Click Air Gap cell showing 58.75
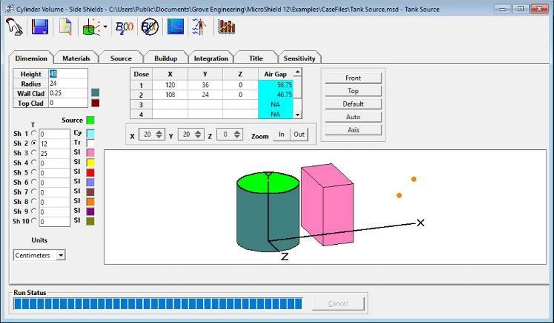The image size is (554, 323). [x=276, y=85]
